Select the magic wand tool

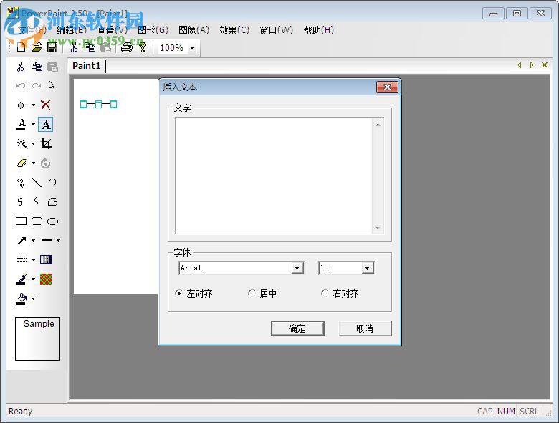pyautogui.click(x=22, y=143)
